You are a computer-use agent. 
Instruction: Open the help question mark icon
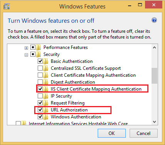click(x=154, y=20)
